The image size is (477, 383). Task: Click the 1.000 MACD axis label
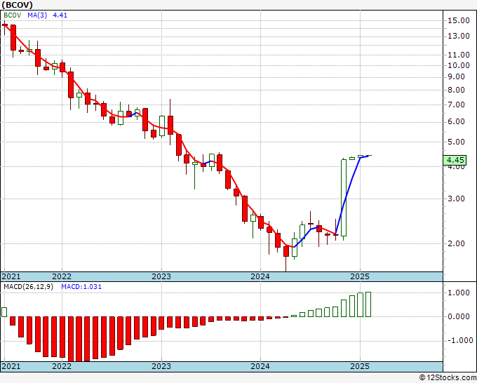(459, 293)
